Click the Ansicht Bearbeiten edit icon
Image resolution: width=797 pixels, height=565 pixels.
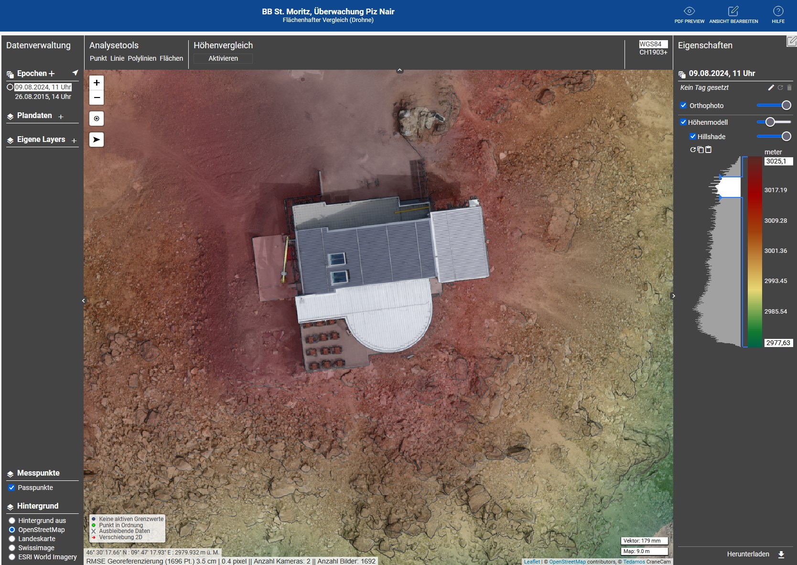click(733, 11)
